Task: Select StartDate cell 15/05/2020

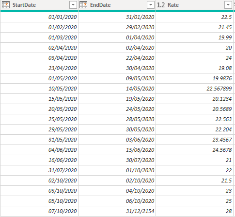Action: click(x=39, y=99)
